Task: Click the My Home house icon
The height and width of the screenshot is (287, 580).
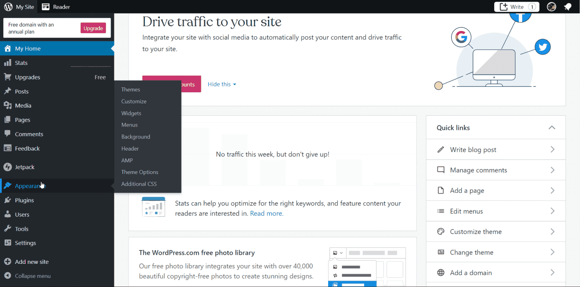Action: pos(7,48)
